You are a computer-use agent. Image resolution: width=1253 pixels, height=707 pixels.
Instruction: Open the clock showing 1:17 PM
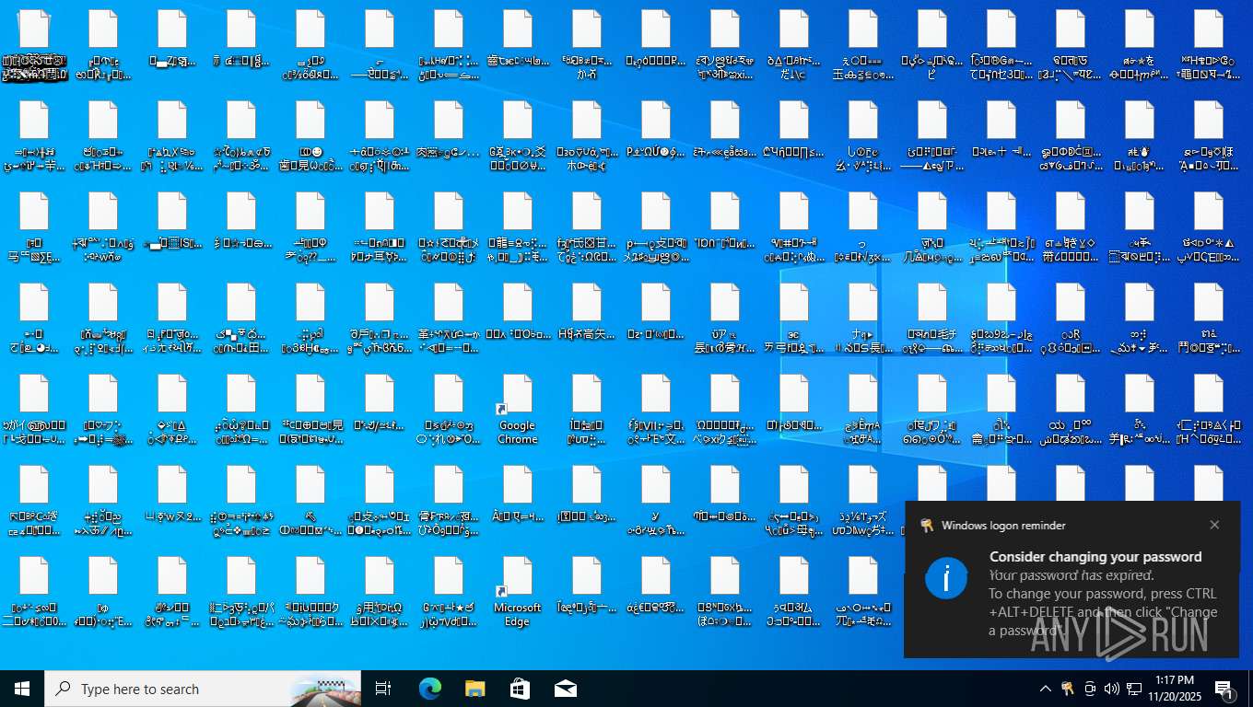(x=1174, y=689)
